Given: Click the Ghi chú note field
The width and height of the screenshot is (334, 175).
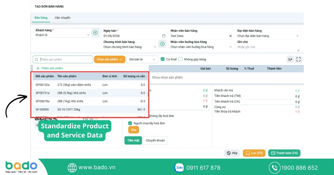Looking at the screenshot, I should [268, 45].
